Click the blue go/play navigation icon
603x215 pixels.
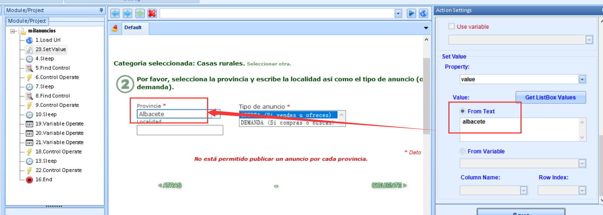point(411,14)
